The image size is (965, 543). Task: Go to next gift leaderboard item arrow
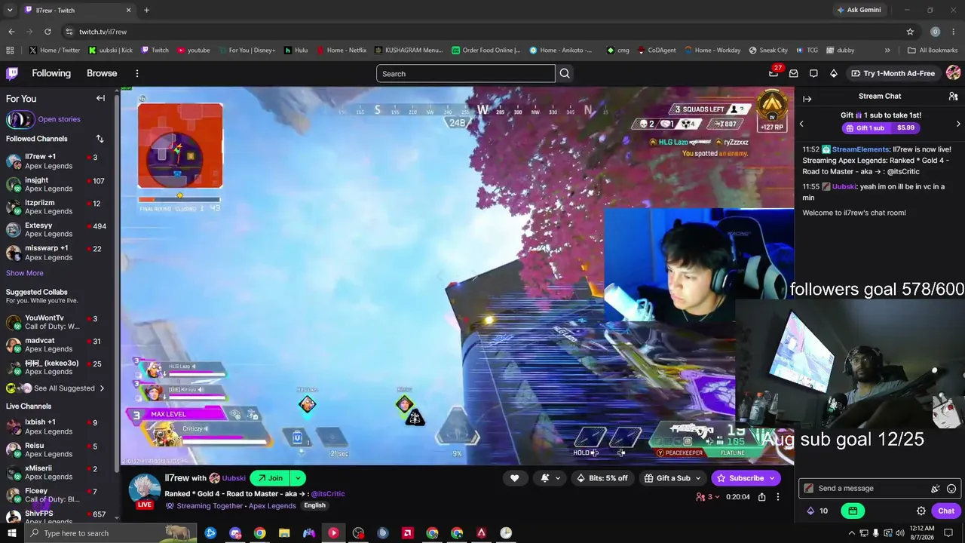[x=958, y=124]
